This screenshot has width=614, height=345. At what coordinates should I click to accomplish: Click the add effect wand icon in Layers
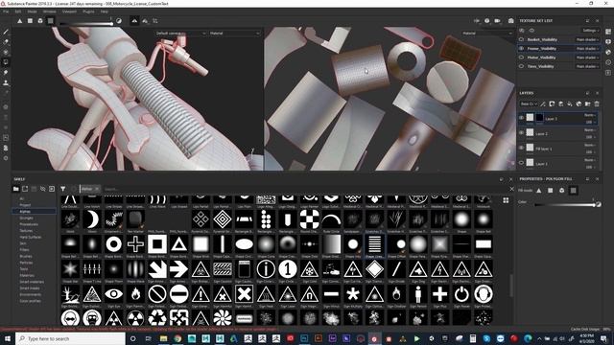(543, 103)
